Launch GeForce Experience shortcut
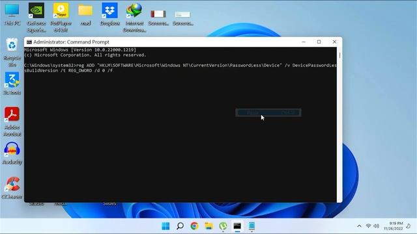 coord(36,18)
